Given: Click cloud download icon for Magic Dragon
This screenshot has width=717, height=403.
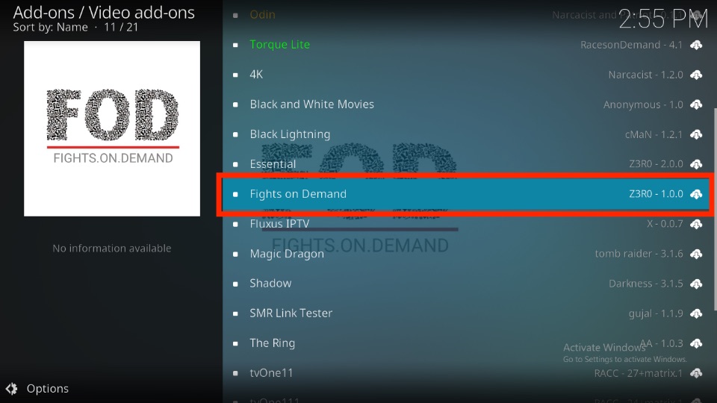Looking at the screenshot, I should [x=696, y=254].
